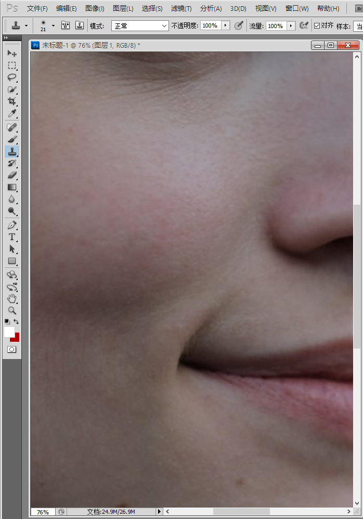Open the opacity slider arrow
Viewport: 363px width, 519px height.
(225, 25)
